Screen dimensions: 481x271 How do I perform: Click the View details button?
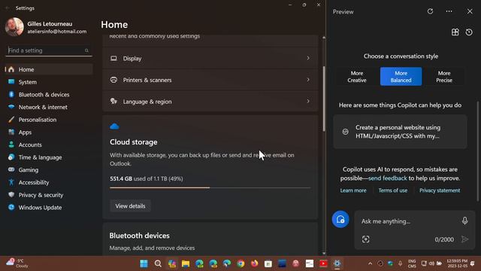coord(130,206)
